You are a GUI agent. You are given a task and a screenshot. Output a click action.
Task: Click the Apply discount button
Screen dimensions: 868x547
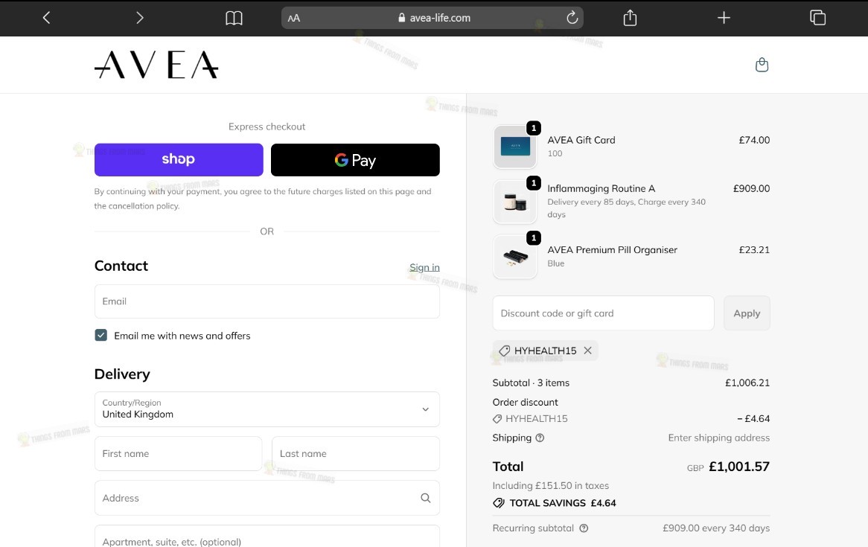coord(747,313)
